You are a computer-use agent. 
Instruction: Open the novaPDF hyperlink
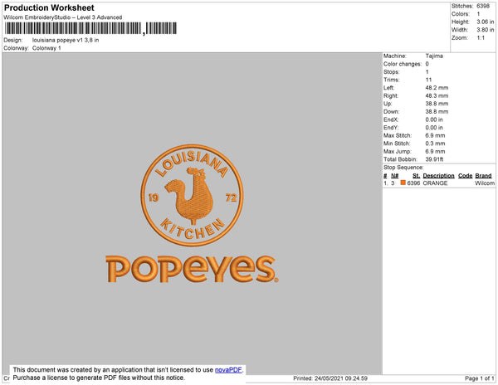pyautogui.click(x=228, y=370)
